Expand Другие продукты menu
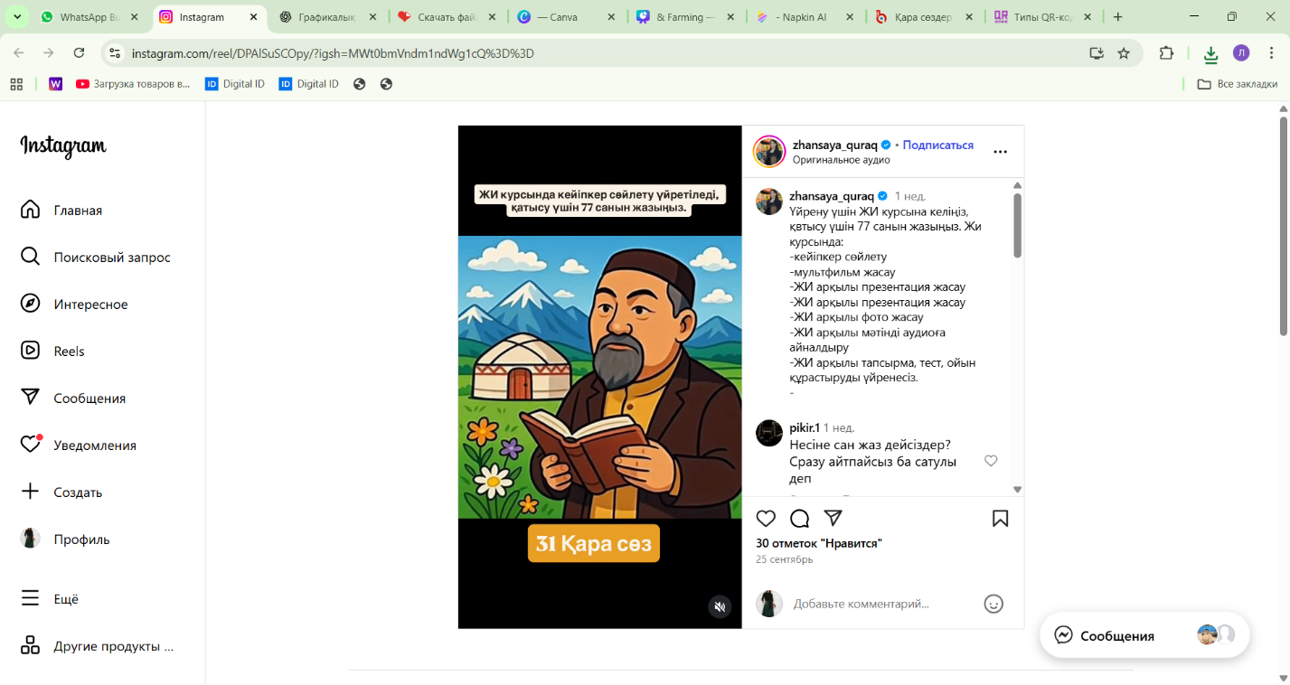Viewport: 1290px width, 685px height. coord(97,646)
